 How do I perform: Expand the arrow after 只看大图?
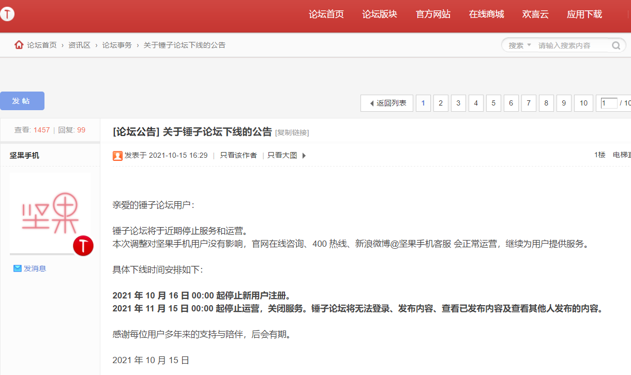[x=304, y=155]
